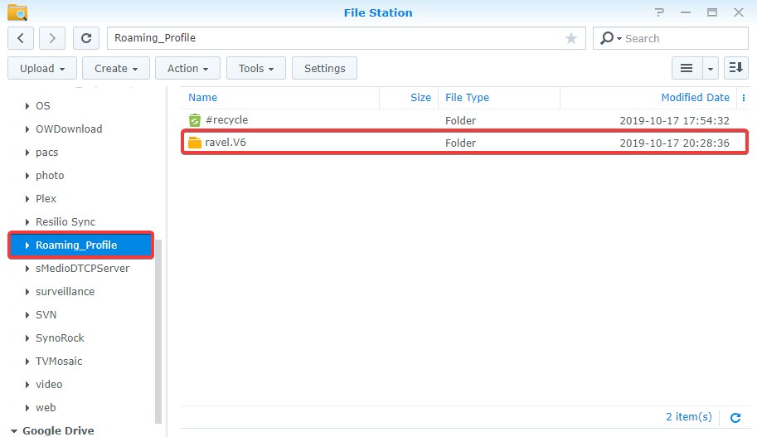Expand the Roaming_Profile folder arrow
Viewport: 757px width, 437px height.
[27, 245]
